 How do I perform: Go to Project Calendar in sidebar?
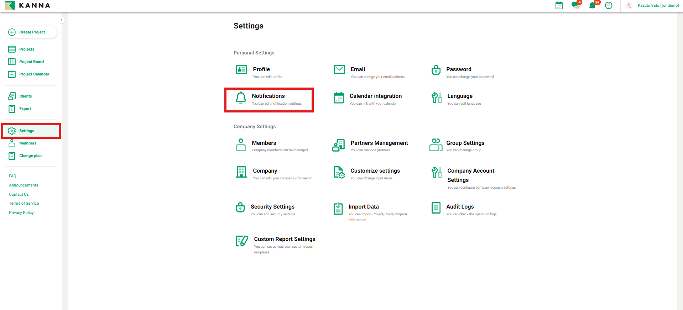tap(34, 74)
